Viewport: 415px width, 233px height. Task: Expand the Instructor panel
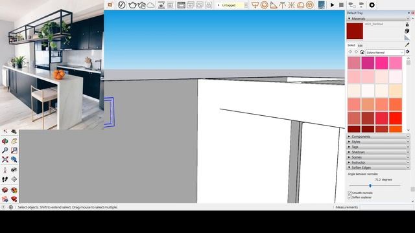[378, 162]
